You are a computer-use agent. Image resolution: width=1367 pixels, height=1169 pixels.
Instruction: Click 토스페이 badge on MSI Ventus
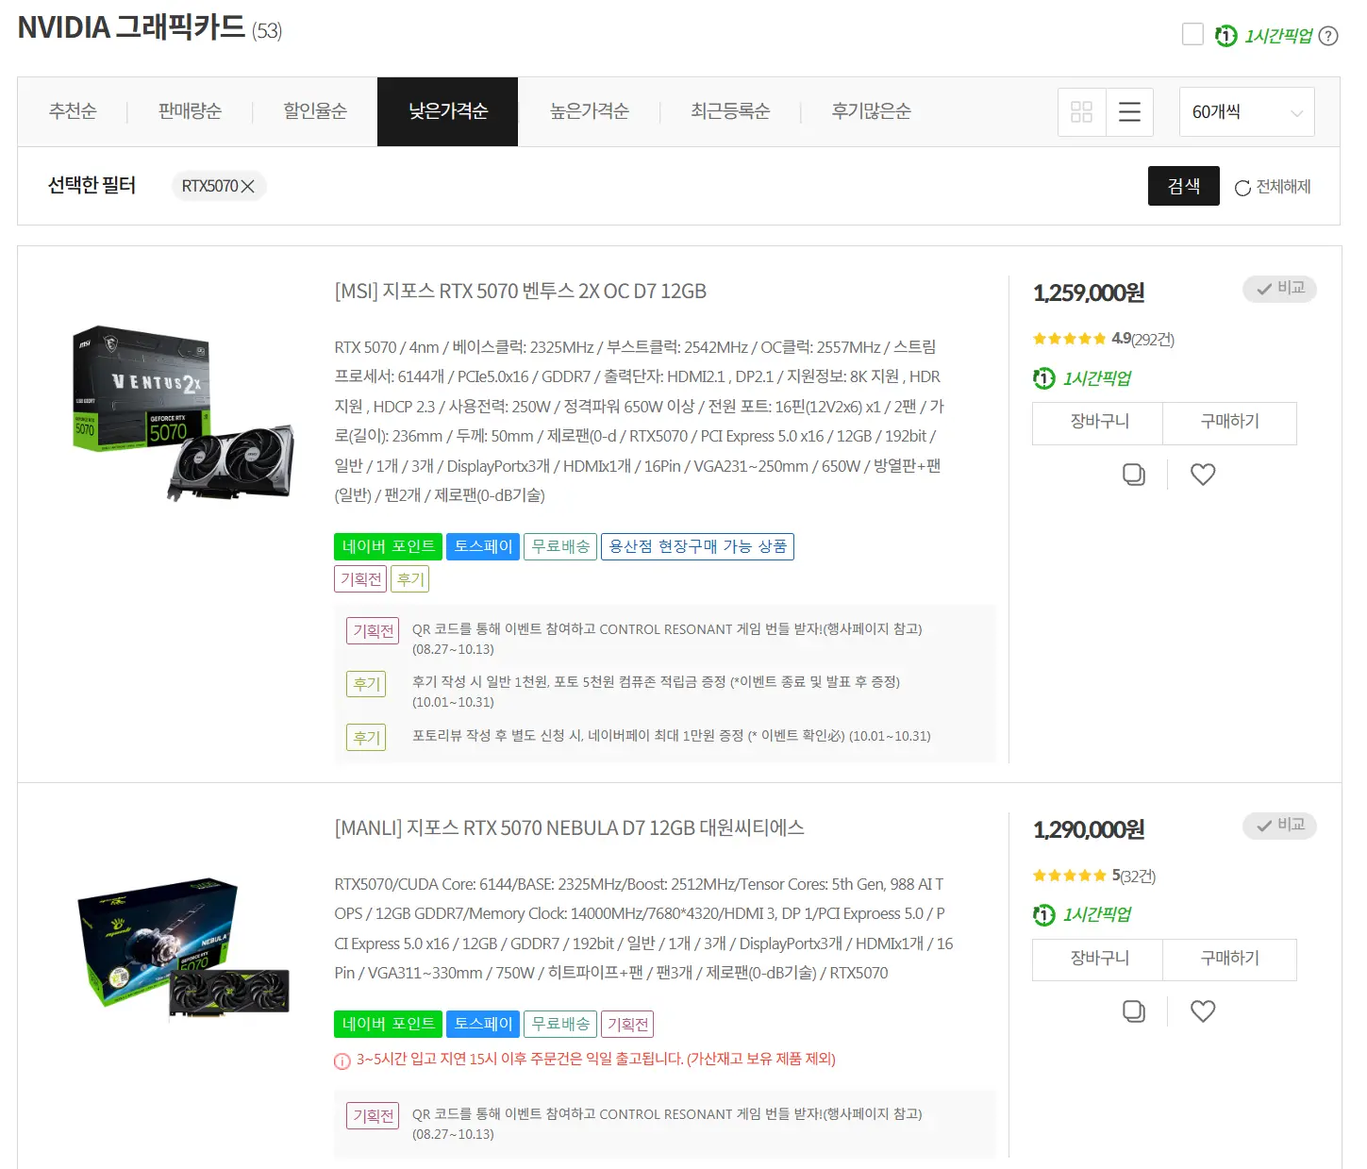click(483, 546)
